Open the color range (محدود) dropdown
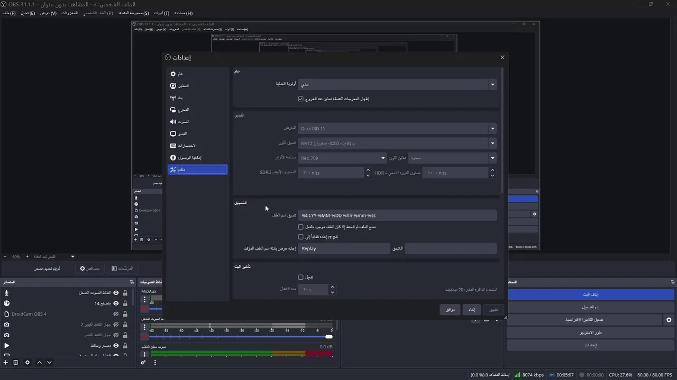Screen dimensions: 677x380 coord(452,158)
